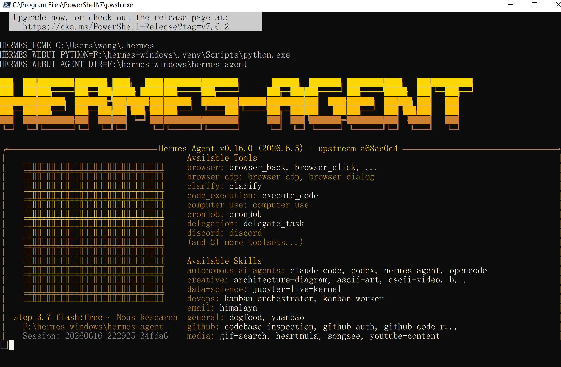This screenshot has height=367, width=561.
Task: Click the striped block logo graphic in the panel
Action: click(93, 232)
